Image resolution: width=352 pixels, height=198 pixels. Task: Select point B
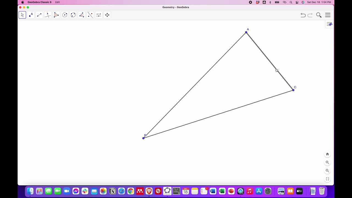(143, 138)
